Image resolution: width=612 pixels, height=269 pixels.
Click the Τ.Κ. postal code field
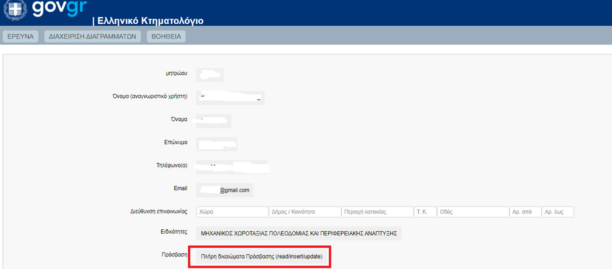point(424,212)
